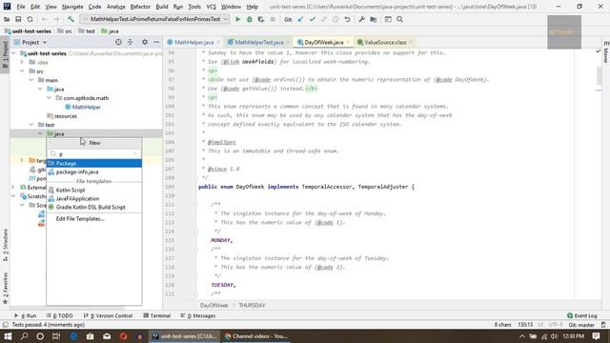Image resolution: width=610 pixels, height=343 pixels.
Task: Open Project panel gear settings
Action: (145, 42)
